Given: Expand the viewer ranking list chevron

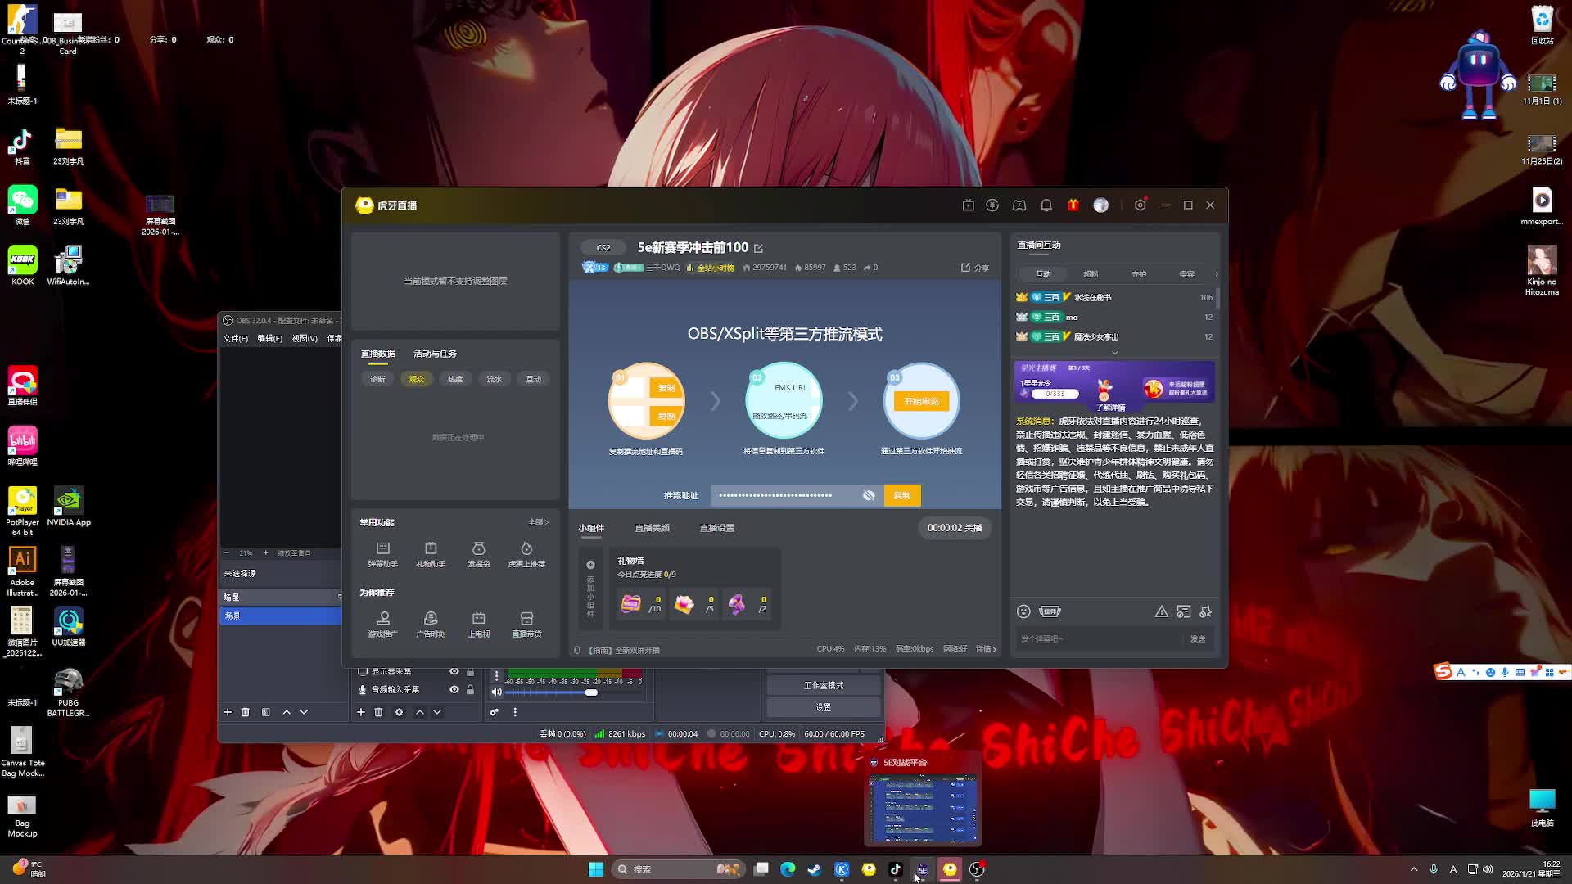Looking at the screenshot, I should coord(1114,353).
